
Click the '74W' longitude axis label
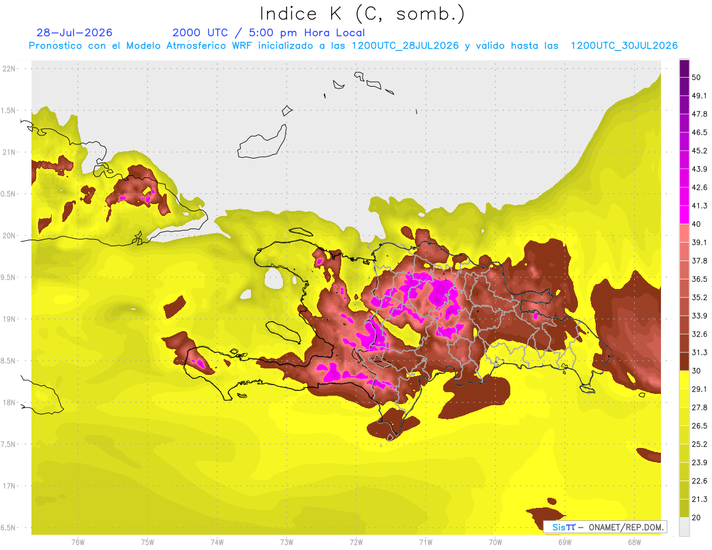tap(217, 542)
